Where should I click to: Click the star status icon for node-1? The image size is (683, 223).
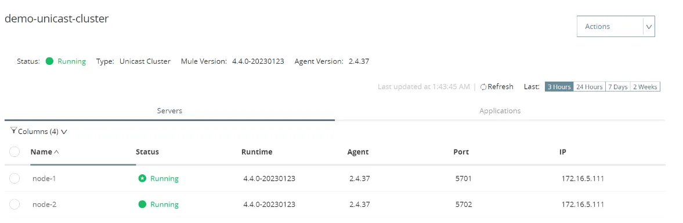pyautogui.click(x=142, y=178)
